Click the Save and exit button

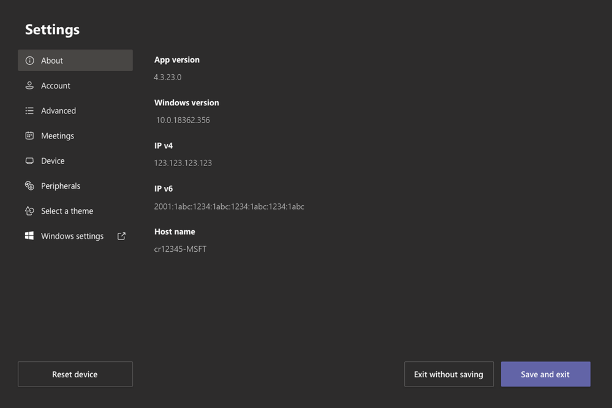pos(546,374)
